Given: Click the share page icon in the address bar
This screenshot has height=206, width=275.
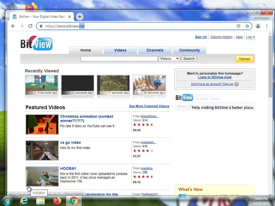Looking at the screenshot, I should [x=238, y=26].
